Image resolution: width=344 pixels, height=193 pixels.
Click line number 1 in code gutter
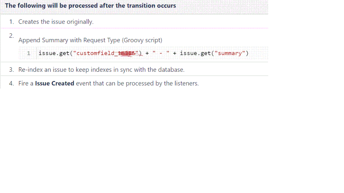click(29, 53)
